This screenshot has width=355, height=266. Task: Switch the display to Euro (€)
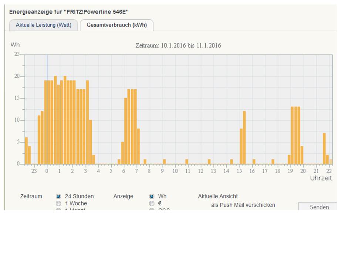152,204
